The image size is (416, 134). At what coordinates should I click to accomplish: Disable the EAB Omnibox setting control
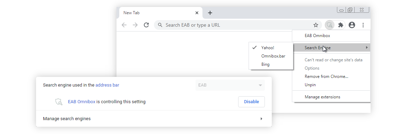[x=251, y=102]
